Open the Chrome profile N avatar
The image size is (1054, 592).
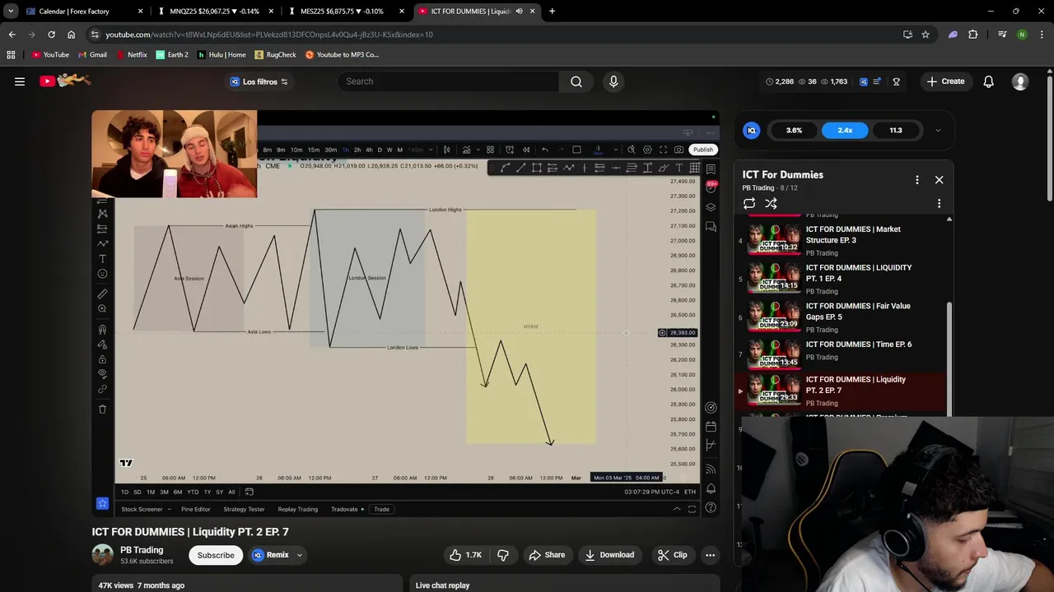(x=1022, y=35)
